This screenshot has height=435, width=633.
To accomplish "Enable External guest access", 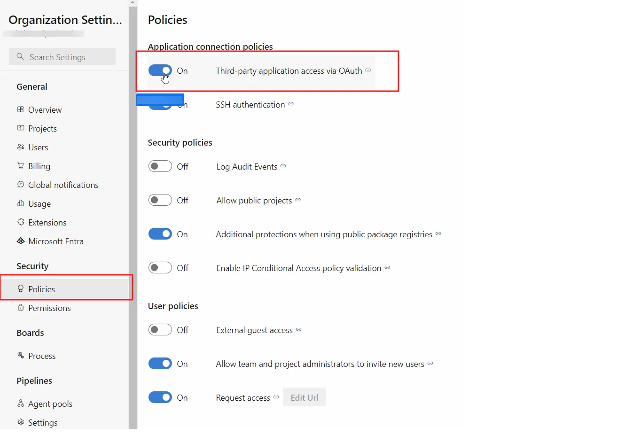I will [x=160, y=330].
